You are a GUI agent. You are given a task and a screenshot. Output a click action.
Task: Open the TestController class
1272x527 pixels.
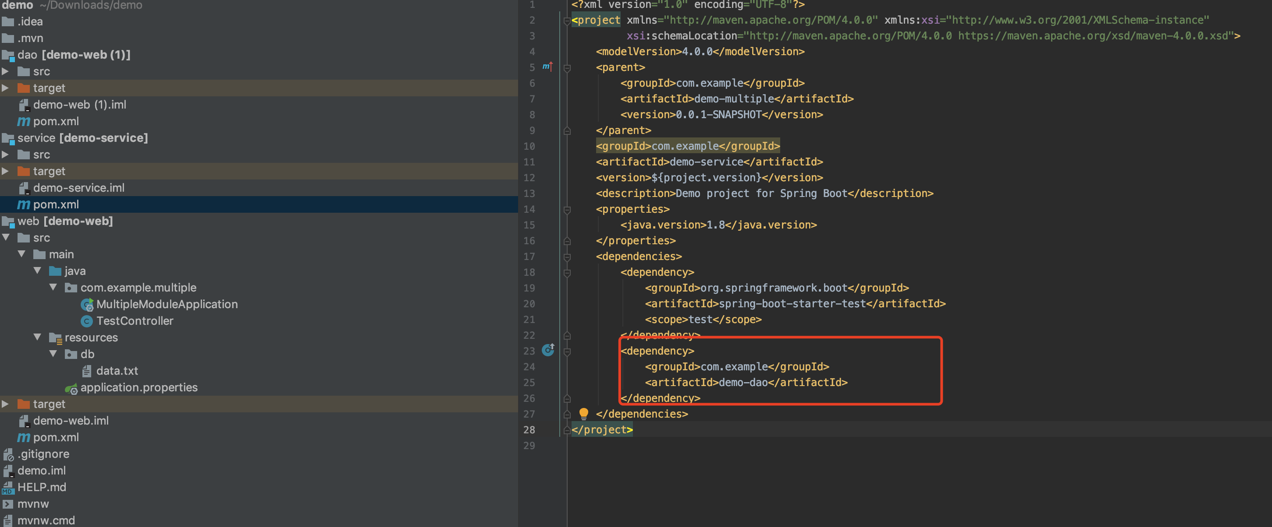pos(134,321)
